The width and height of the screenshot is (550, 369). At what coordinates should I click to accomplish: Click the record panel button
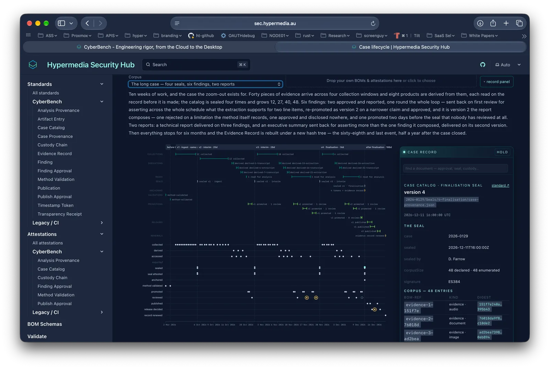497,82
